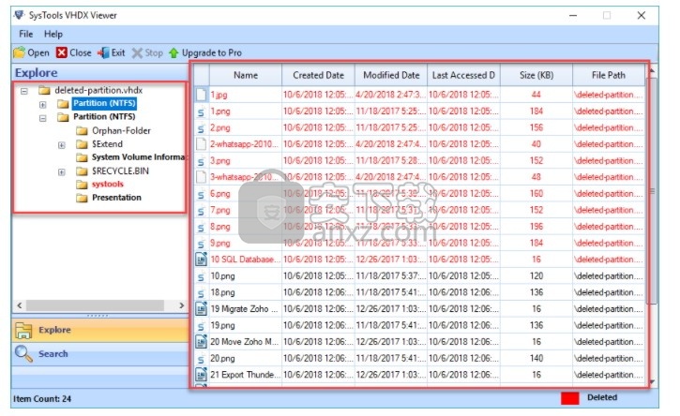This screenshot has height=416, width=680.
Task: Click the icon of 2.png row
Action: pos(202,127)
